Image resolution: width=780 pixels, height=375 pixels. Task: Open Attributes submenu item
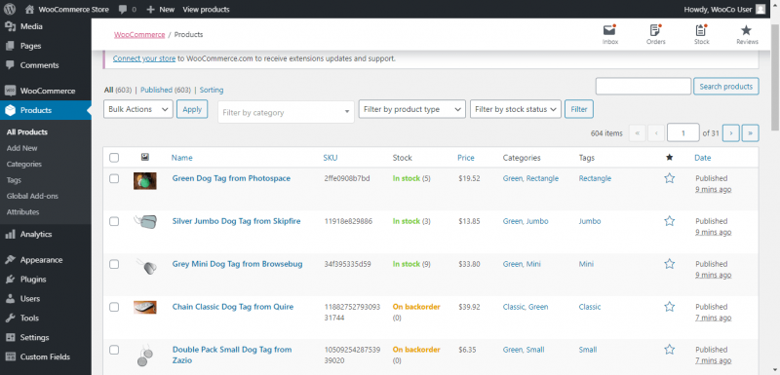(22, 211)
